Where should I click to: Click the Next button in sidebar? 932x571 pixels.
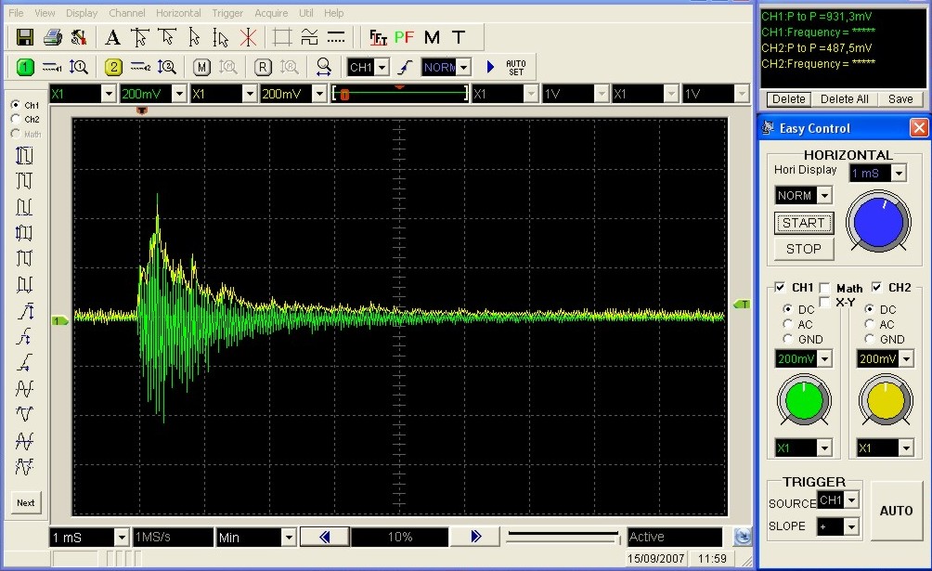pos(26,502)
